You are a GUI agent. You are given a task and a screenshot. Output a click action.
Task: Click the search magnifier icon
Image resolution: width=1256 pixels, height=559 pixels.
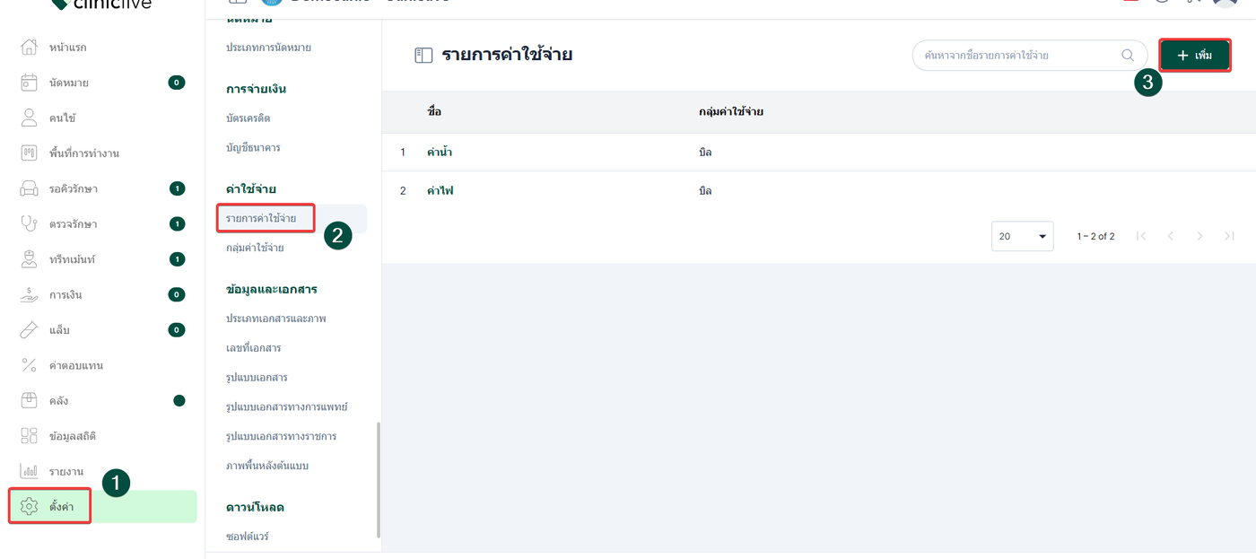coord(1128,55)
